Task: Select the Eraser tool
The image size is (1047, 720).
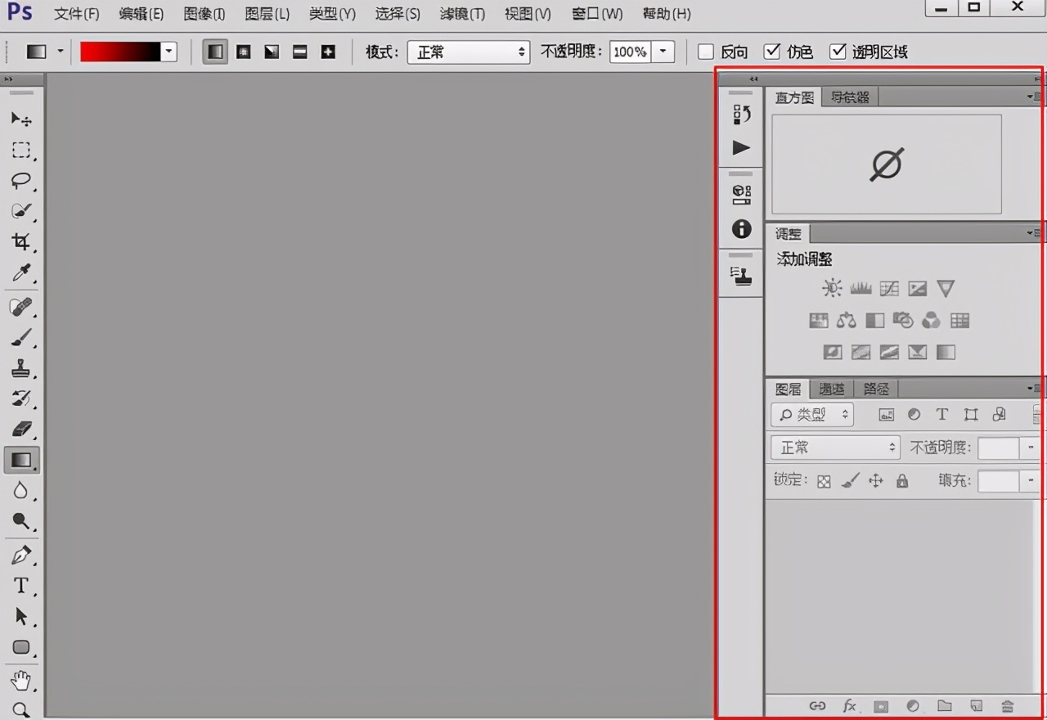Action: (21, 430)
